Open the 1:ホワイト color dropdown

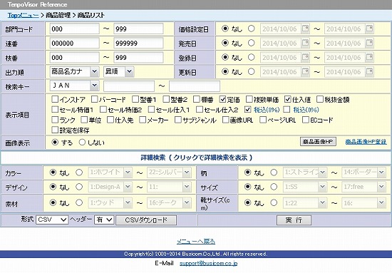110,172
